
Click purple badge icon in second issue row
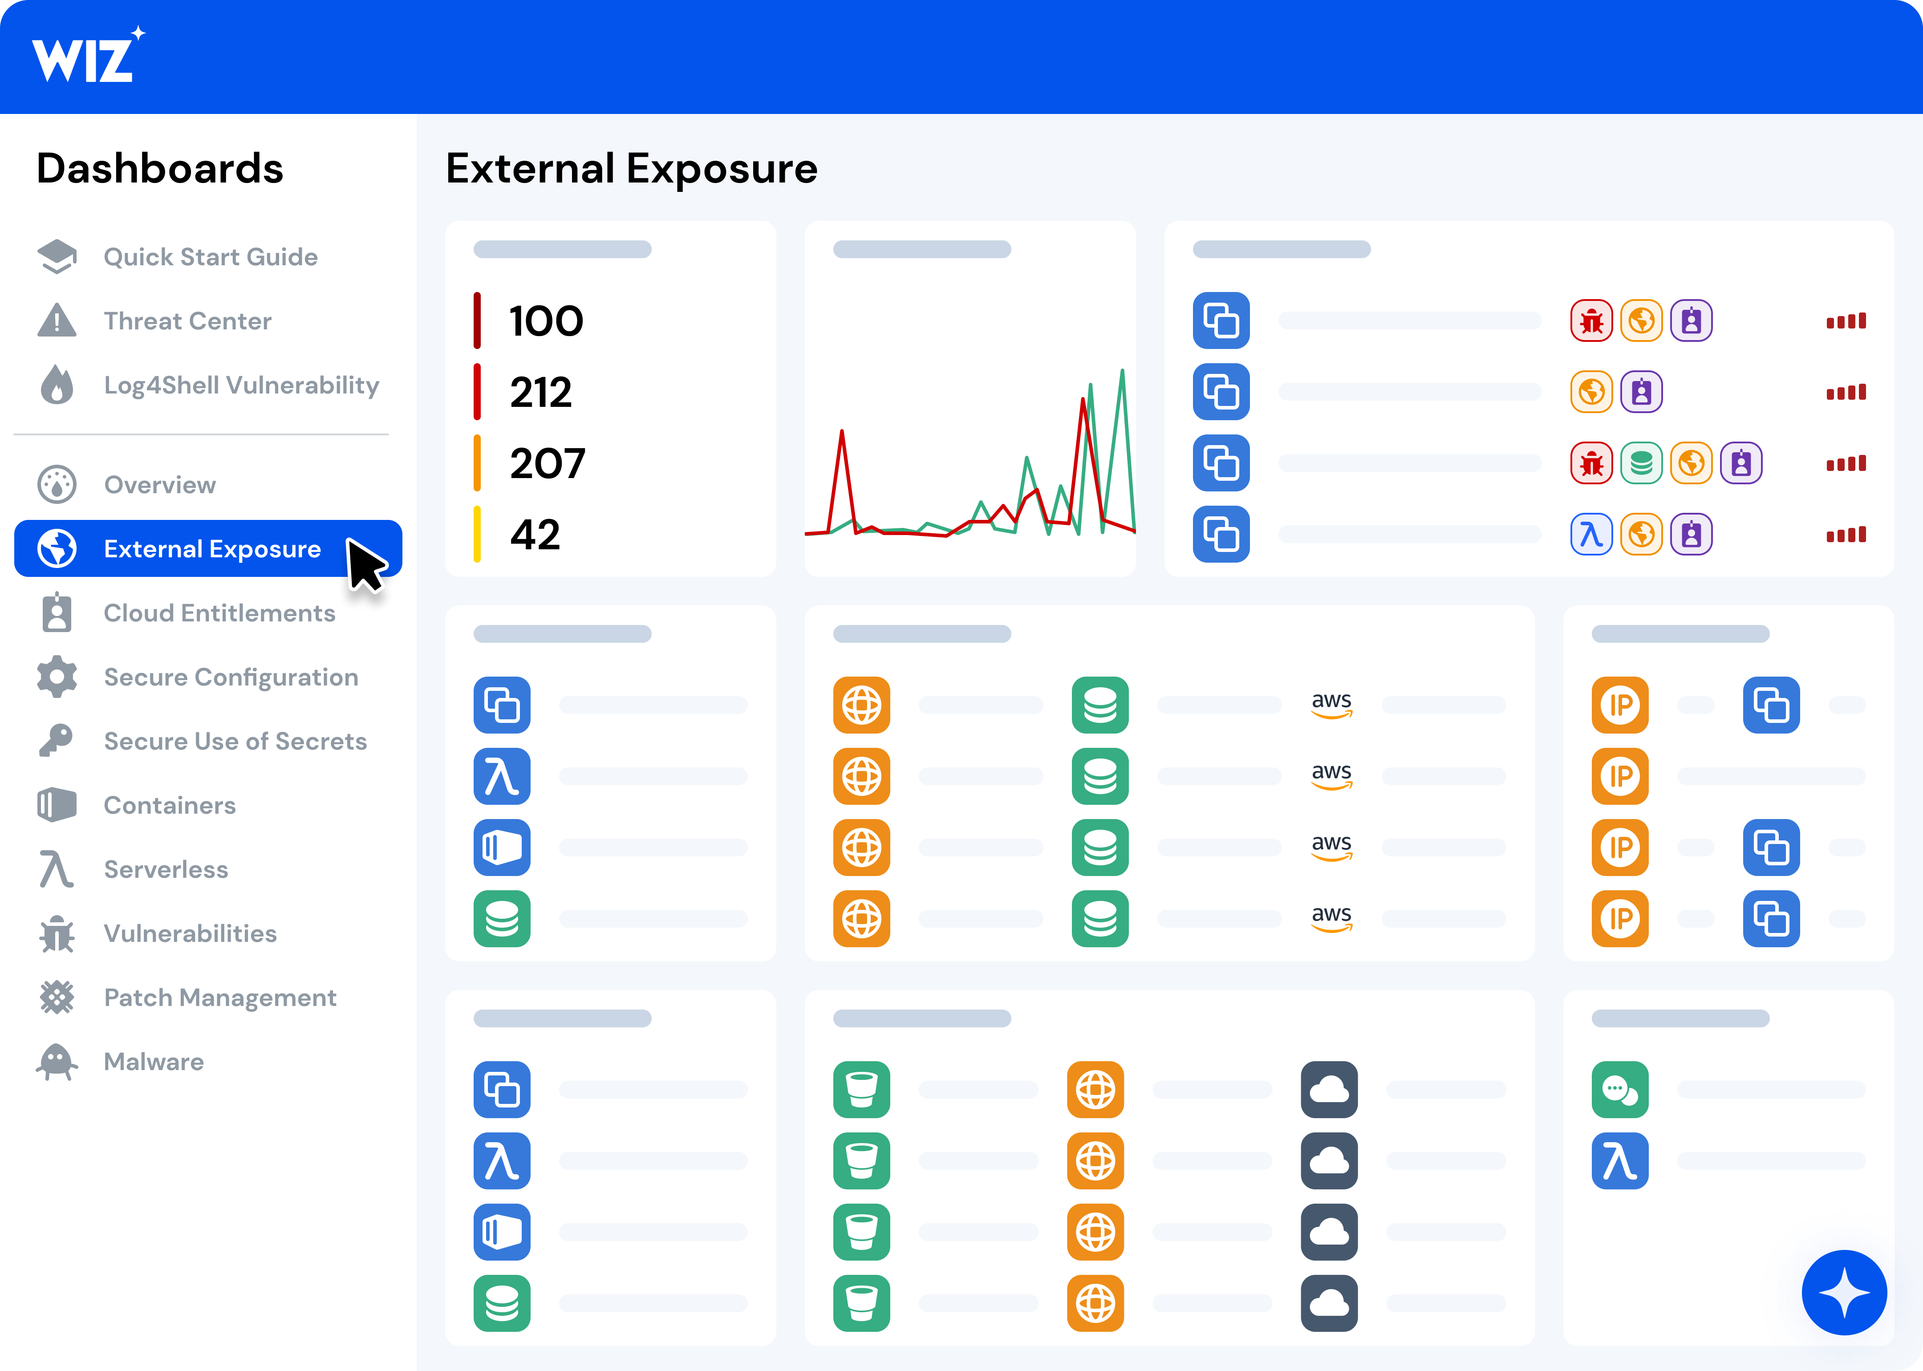[x=1641, y=392]
